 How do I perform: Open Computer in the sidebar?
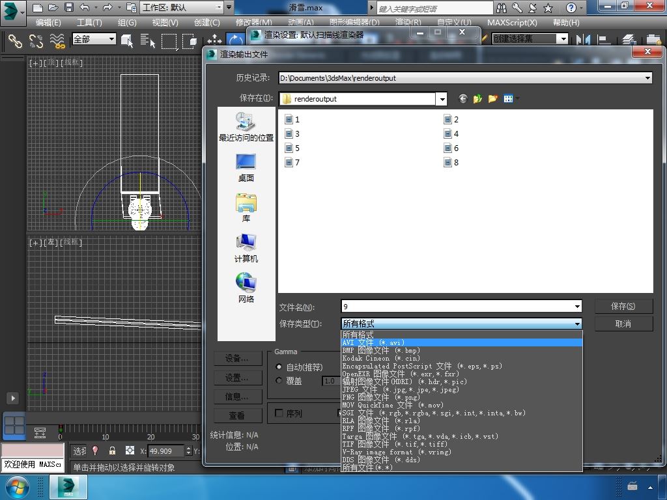(x=246, y=248)
